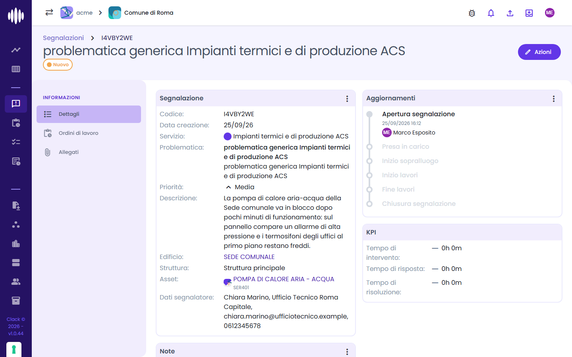Image resolution: width=572 pixels, height=357 pixels.
Task: Open the scheduled list icon in sidebar
Action: coord(16,161)
